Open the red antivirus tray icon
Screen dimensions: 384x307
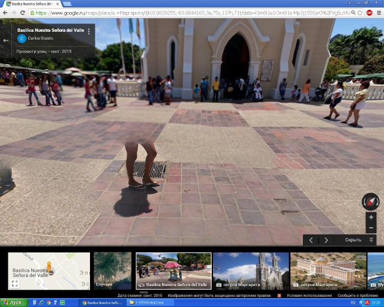pyautogui.click(x=367, y=303)
